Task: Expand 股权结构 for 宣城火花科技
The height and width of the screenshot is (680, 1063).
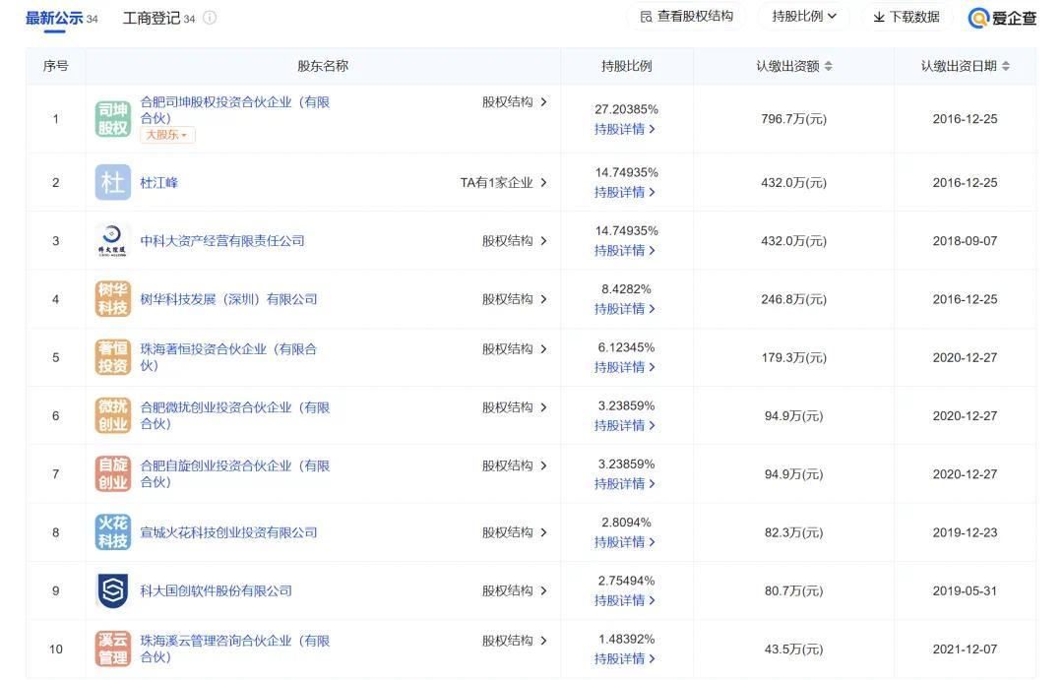Action: click(x=515, y=532)
